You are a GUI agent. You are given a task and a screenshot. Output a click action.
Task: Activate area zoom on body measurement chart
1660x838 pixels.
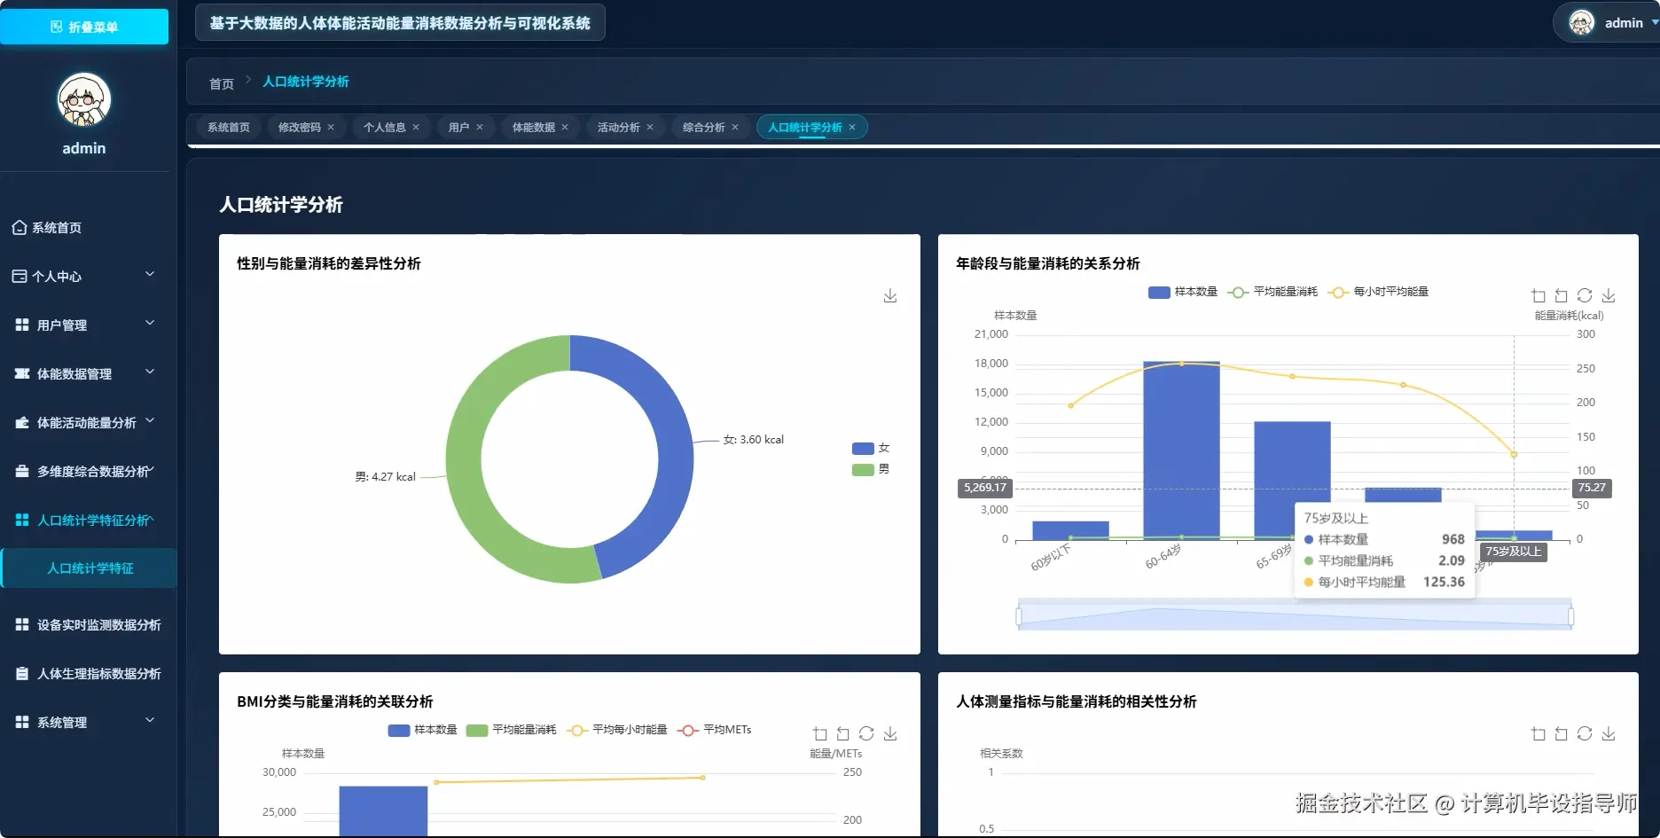pos(1539,734)
